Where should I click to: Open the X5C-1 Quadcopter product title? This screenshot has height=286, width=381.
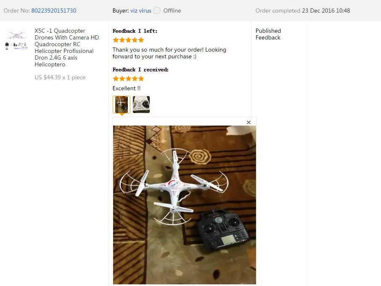tap(67, 47)
